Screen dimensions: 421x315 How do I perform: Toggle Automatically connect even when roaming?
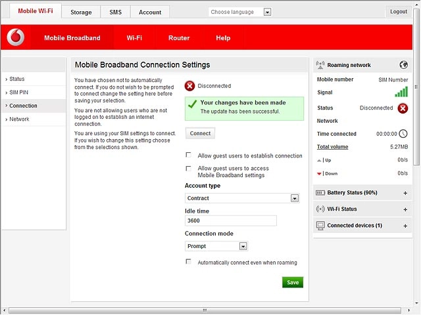pyautogui.click(x=189, y=261)
